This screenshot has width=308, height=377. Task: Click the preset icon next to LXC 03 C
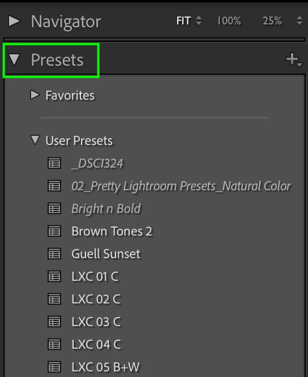[54, 322]
